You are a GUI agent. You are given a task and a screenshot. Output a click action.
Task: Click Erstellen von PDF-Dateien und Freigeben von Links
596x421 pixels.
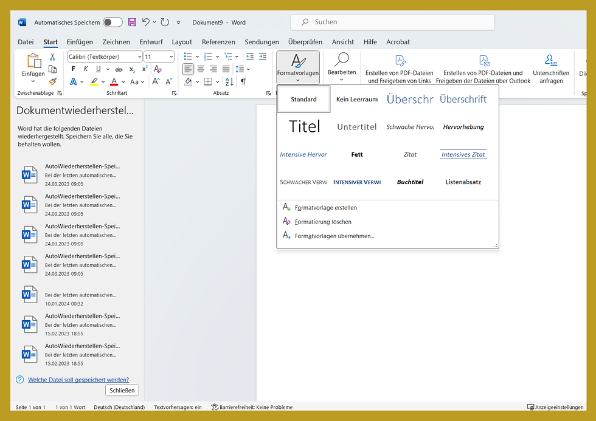[400, 69]
